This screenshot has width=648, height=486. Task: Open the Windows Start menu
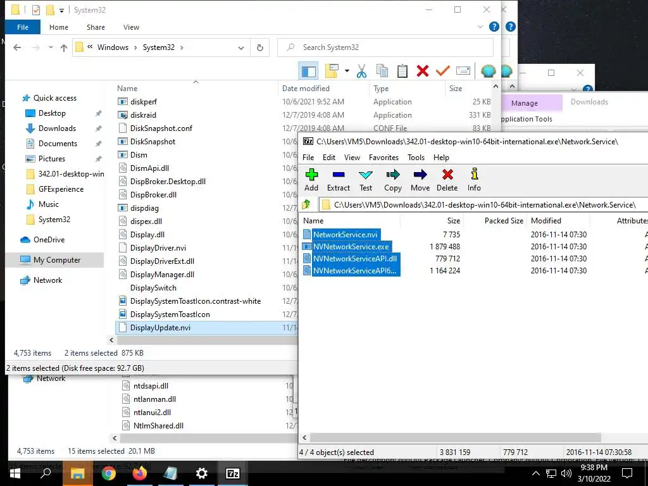click(x=15, y=473)
